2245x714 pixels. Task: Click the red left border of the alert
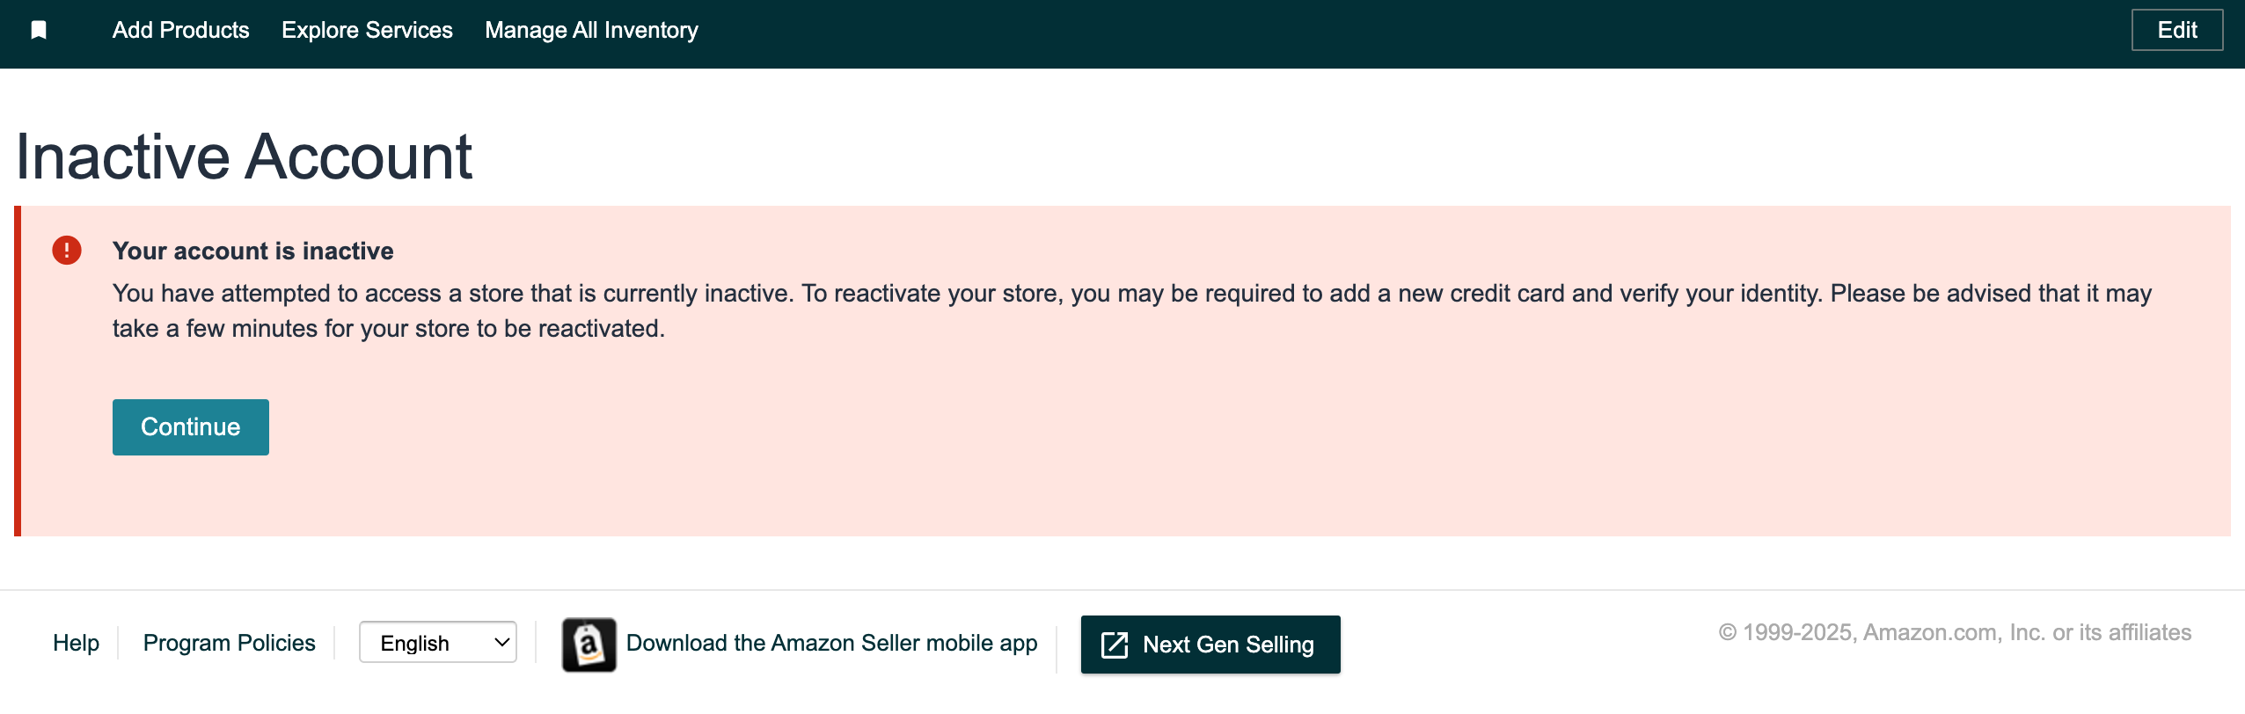click(x=18, y=371)
